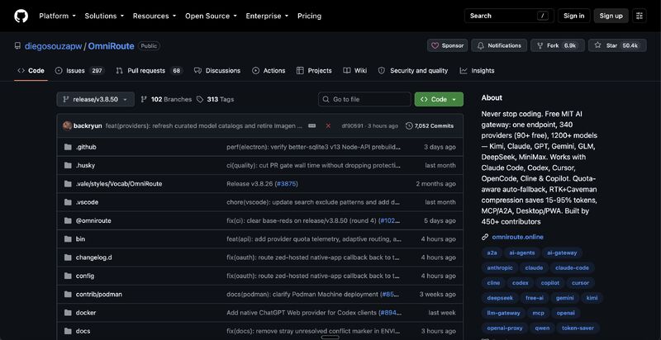Click the changelog.d folder icon
This screenshot has width=661, height=340.
68,257
